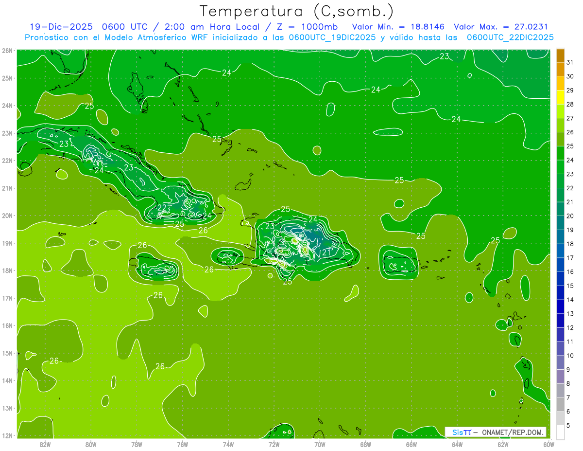Click color scale label 30
The width and height of the screenshot is (583, 451).
coord(570,76)
